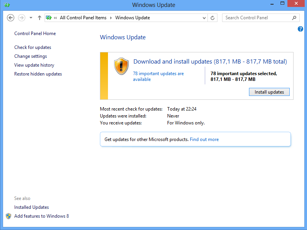The image size is (307, 230).
Task: Click the Install updates button
Action: tap(269, 92)
